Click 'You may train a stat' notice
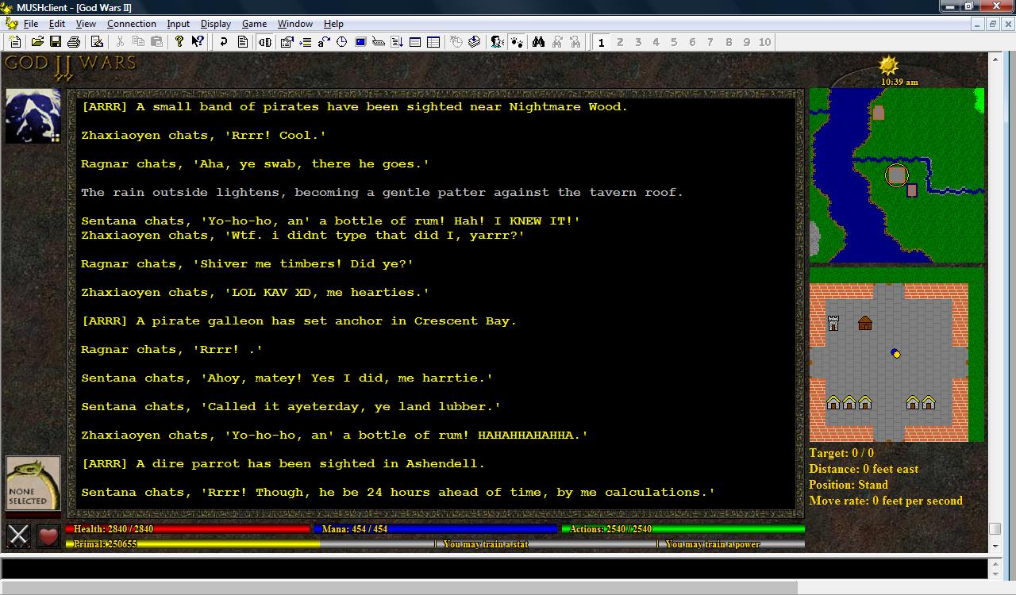This screenshot has width=1016, height=595. (x=486, y=544)
